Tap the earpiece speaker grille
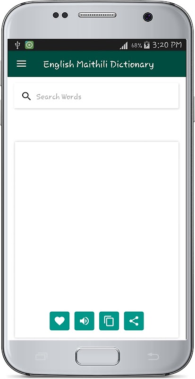The width and height of the screenshot is (195, 379). point(97,15)
